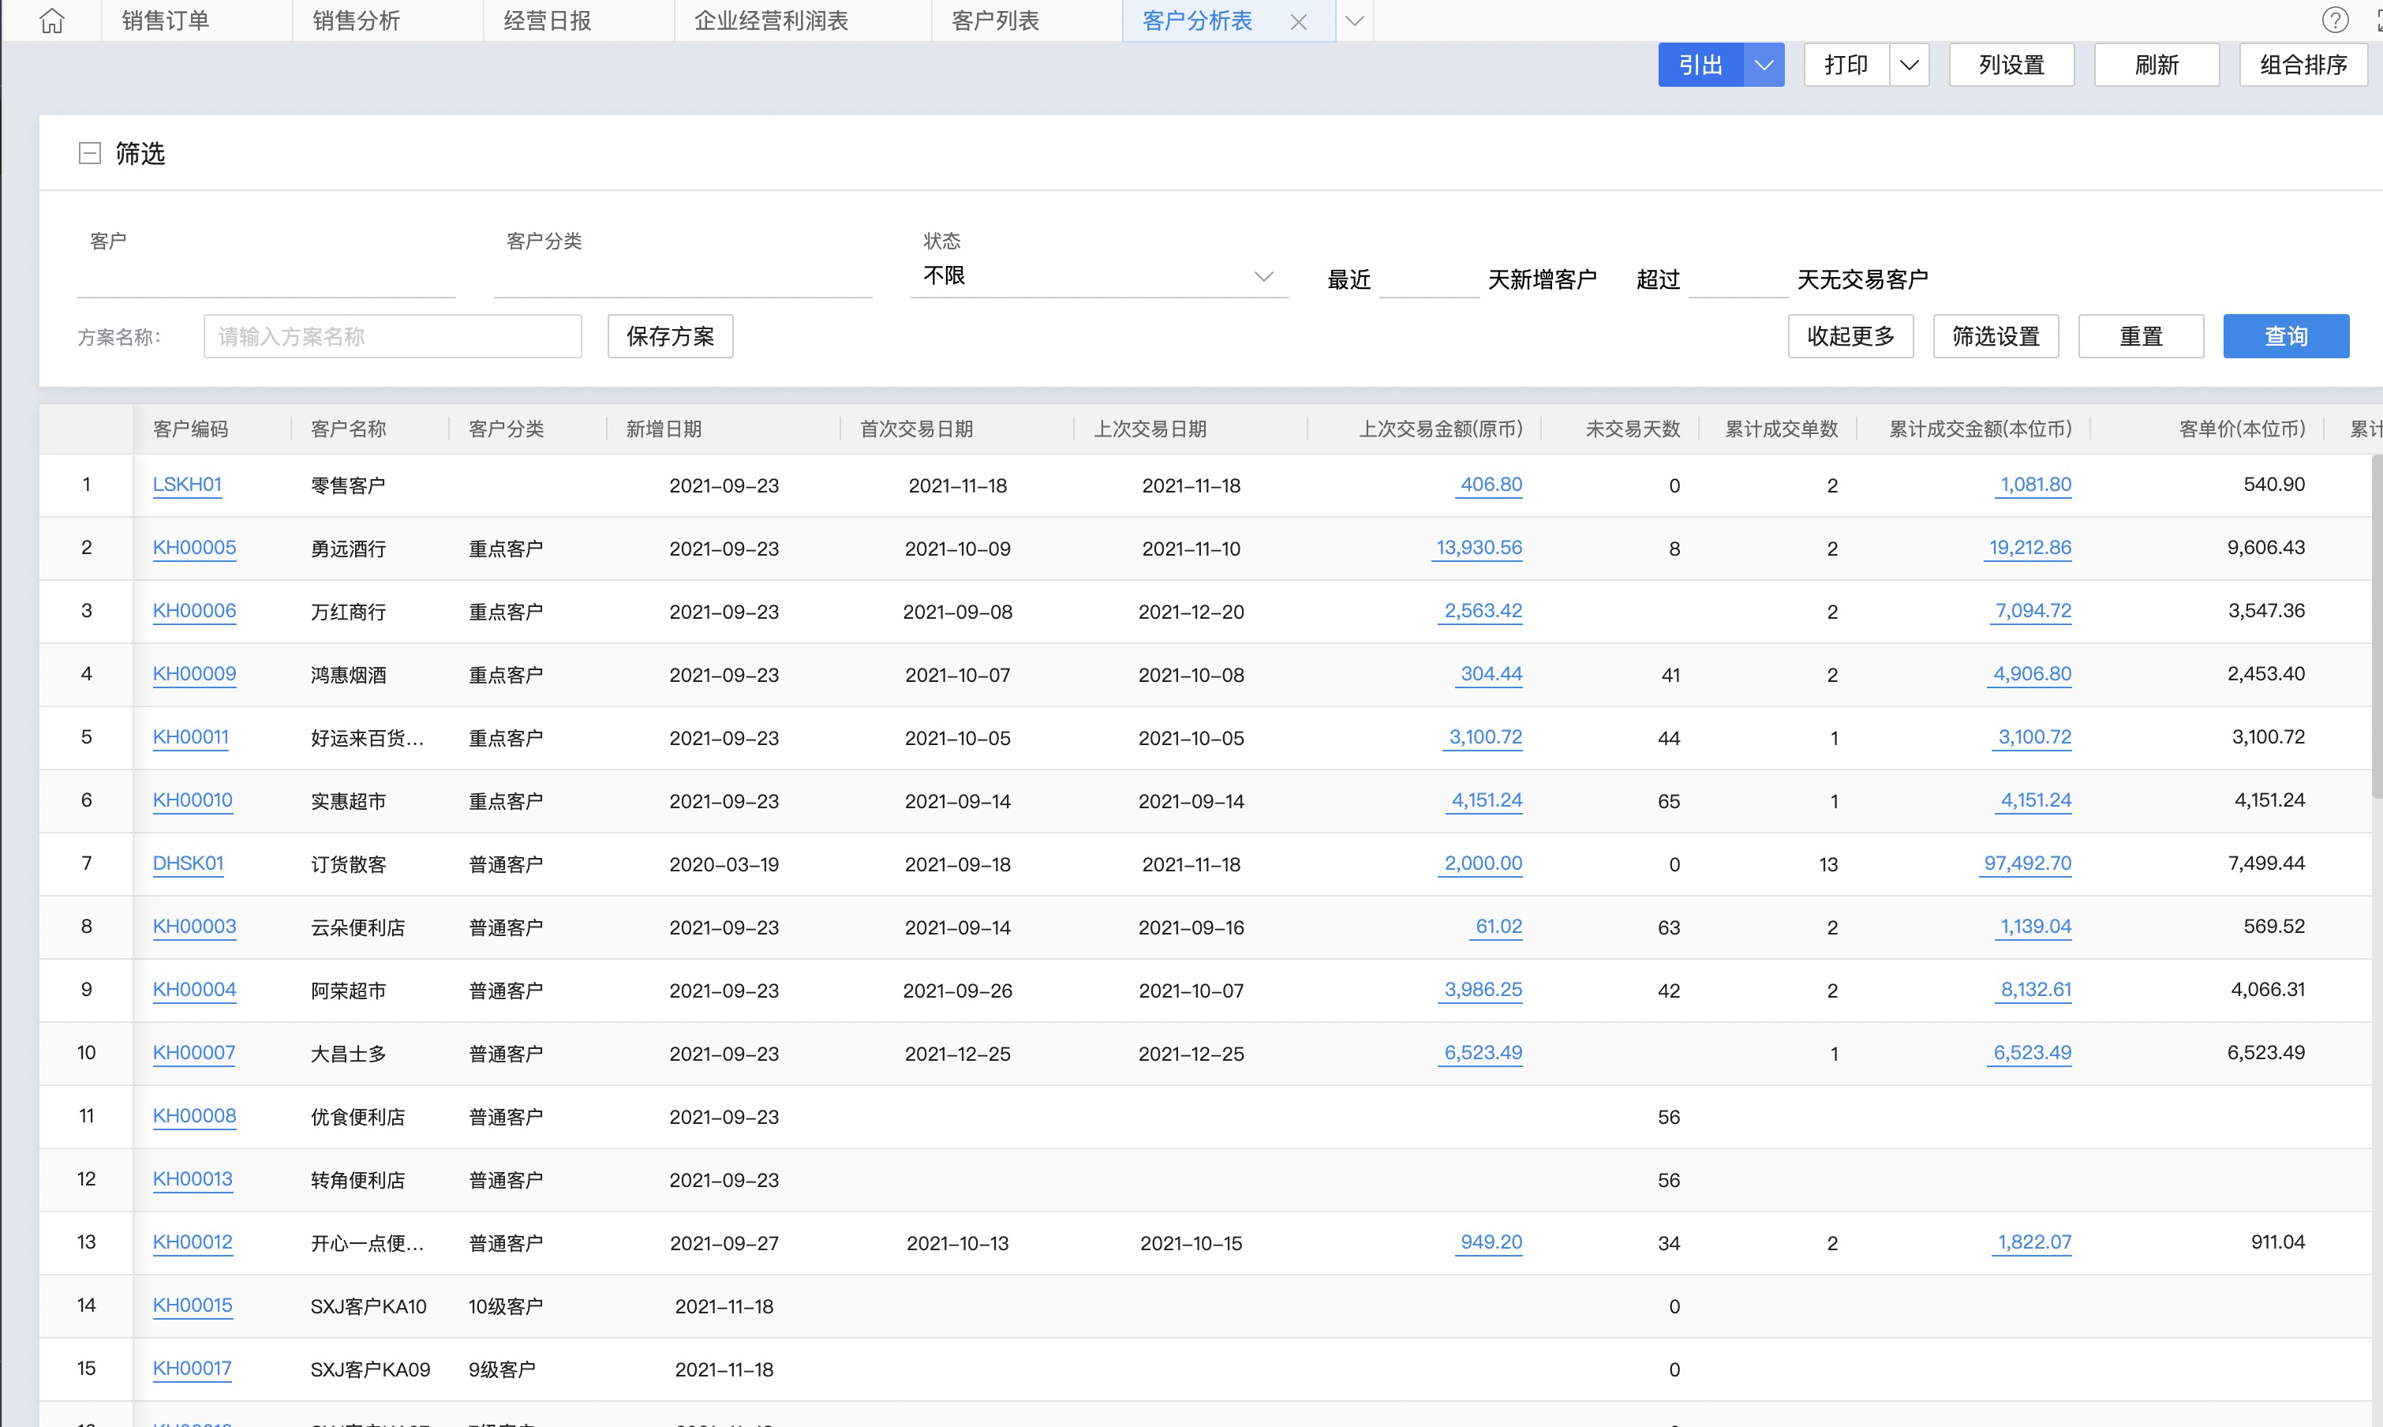
Task: Open amount link 97,492.70
Action: 2026,863
